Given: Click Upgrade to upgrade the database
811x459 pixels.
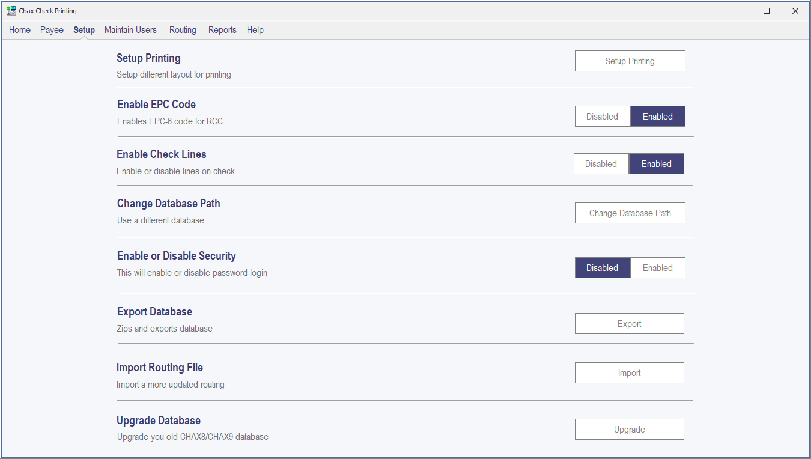Looking at the screenshot, I should (629, 430).
